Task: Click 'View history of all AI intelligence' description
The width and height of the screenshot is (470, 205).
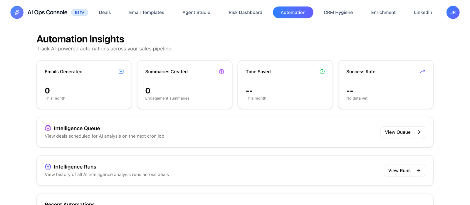Action: [107, 174]
